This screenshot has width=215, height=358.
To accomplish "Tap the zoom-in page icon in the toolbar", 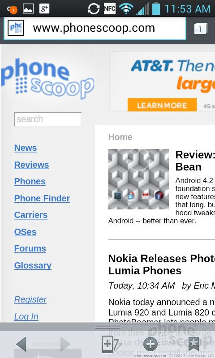I will (x=111, y=344).
